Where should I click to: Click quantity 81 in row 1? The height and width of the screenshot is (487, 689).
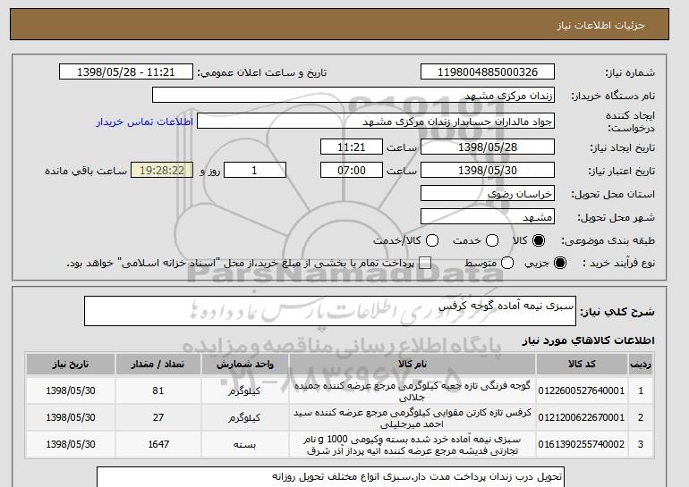pyautogui.click(x=158, y=390)
